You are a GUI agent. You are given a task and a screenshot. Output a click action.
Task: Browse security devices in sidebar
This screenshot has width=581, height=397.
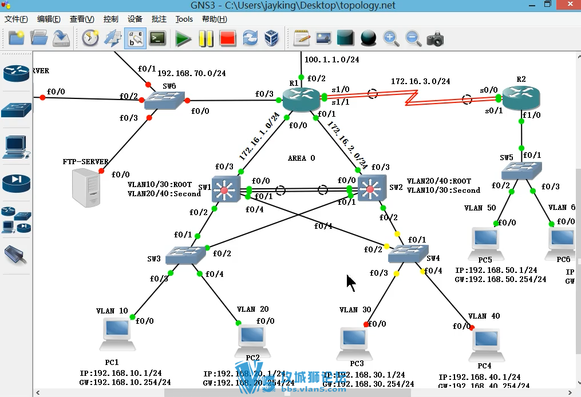point(16,183)
